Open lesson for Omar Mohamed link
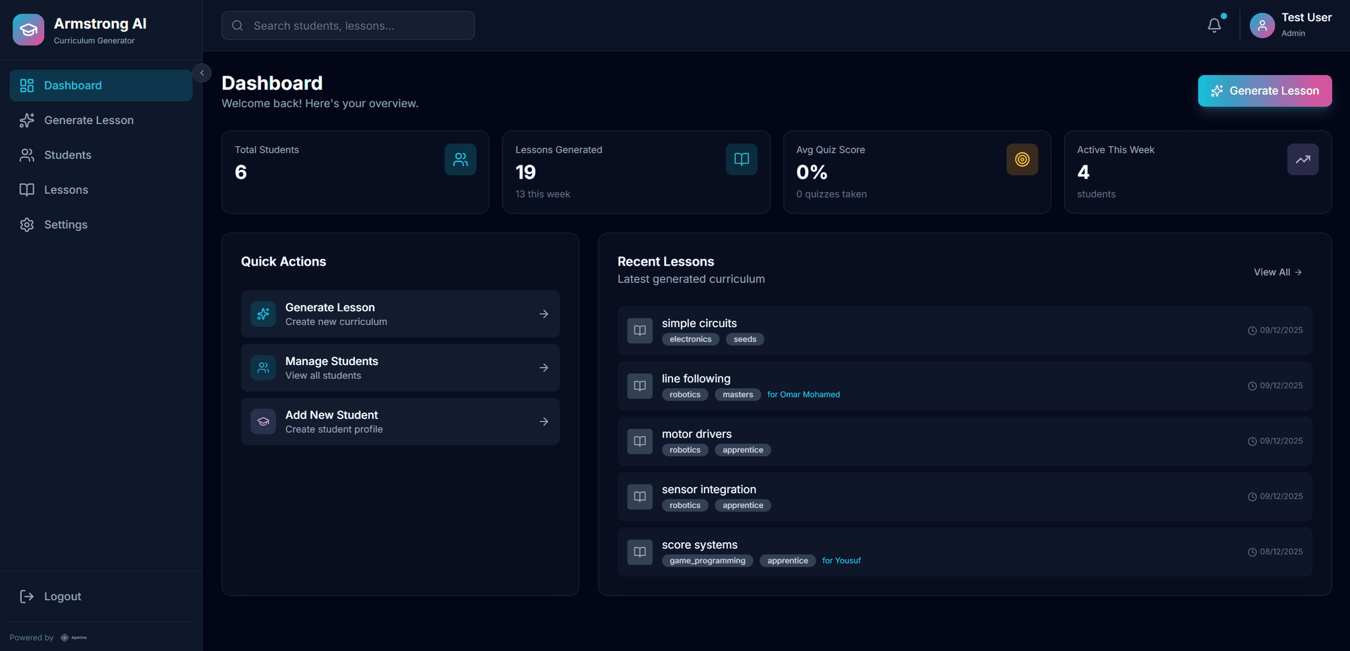This screenshot has height=651, width=1350. point(804,394)
